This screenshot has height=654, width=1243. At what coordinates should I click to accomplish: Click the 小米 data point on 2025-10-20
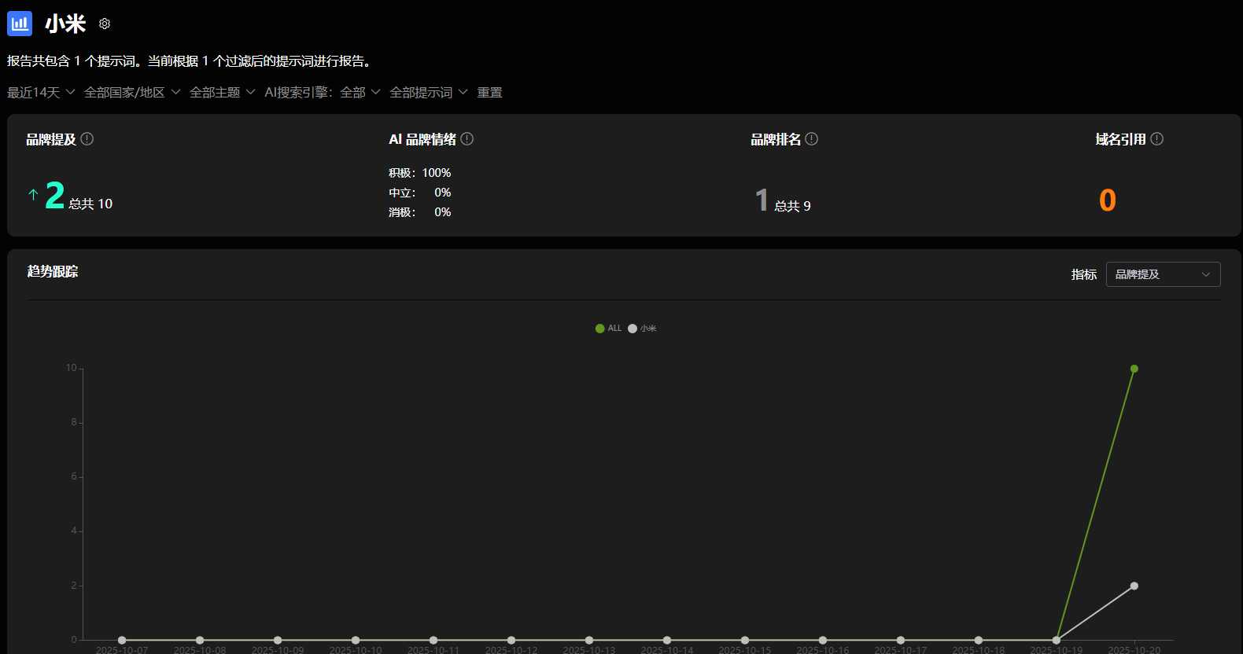pyautogui.click(x=1134, y=586)
